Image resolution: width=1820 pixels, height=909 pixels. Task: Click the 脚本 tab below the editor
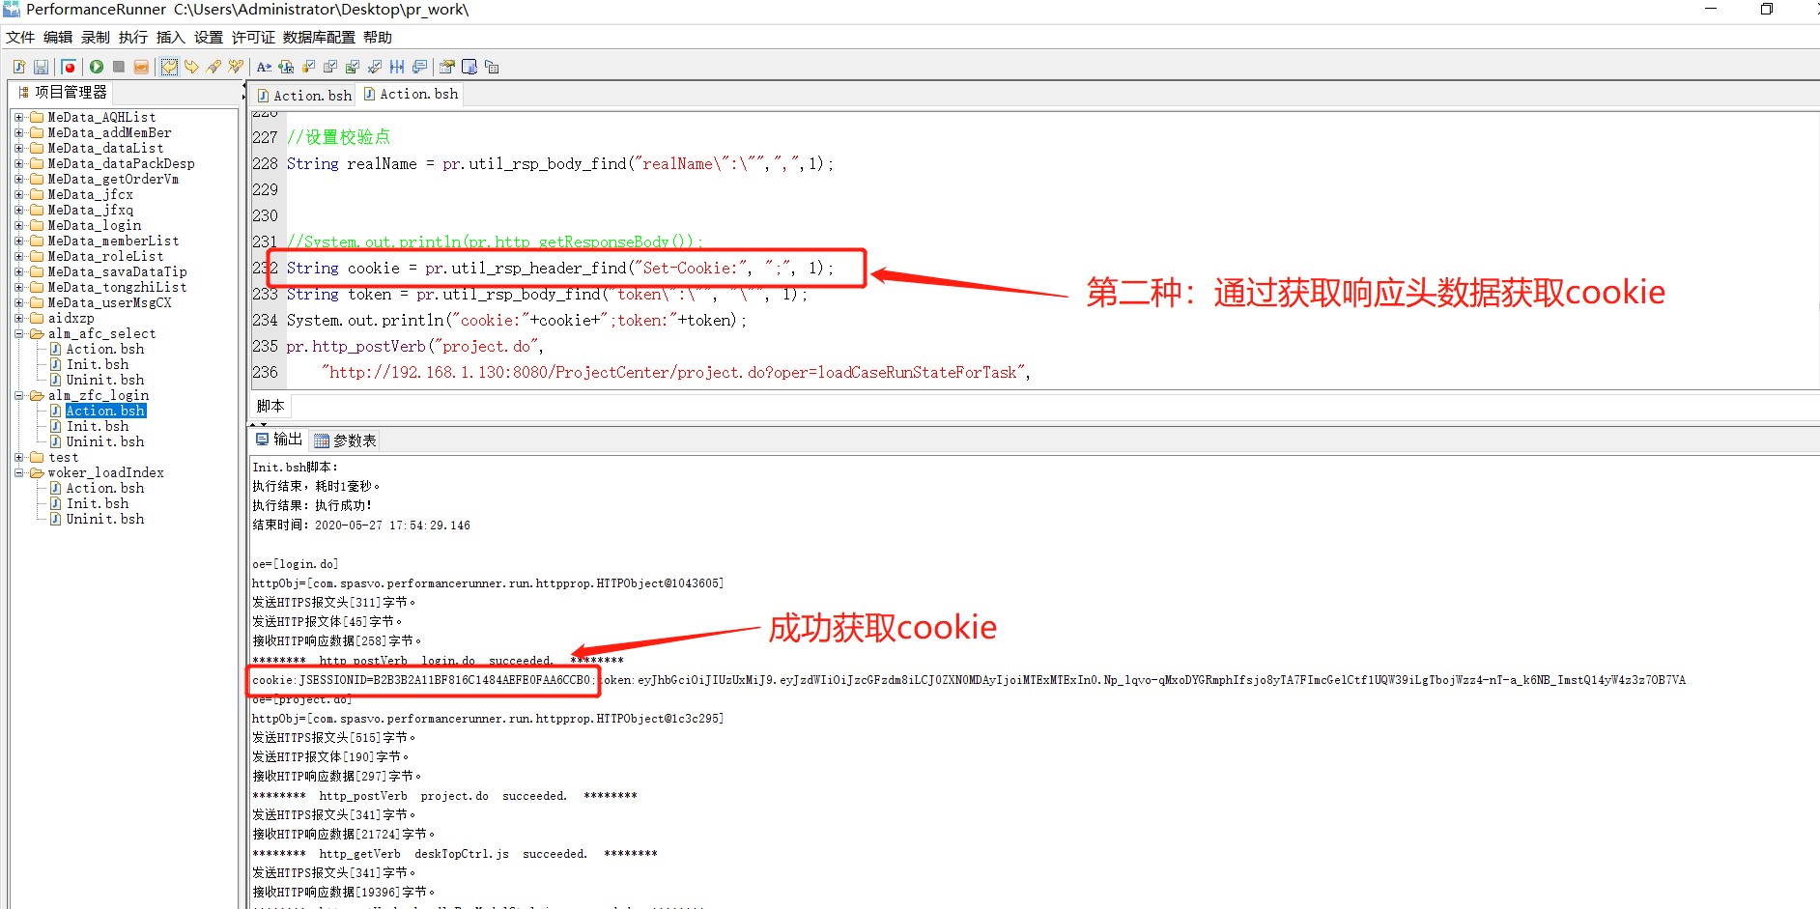(270, 406)
